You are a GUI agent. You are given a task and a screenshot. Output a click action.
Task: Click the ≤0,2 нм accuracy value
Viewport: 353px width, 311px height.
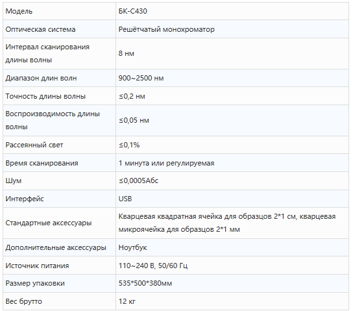pos(132,96)
